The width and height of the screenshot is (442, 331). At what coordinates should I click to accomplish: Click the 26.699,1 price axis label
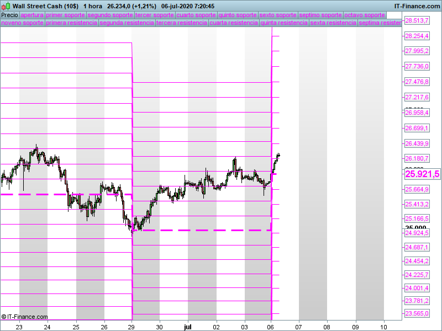[x=417, y=129]
